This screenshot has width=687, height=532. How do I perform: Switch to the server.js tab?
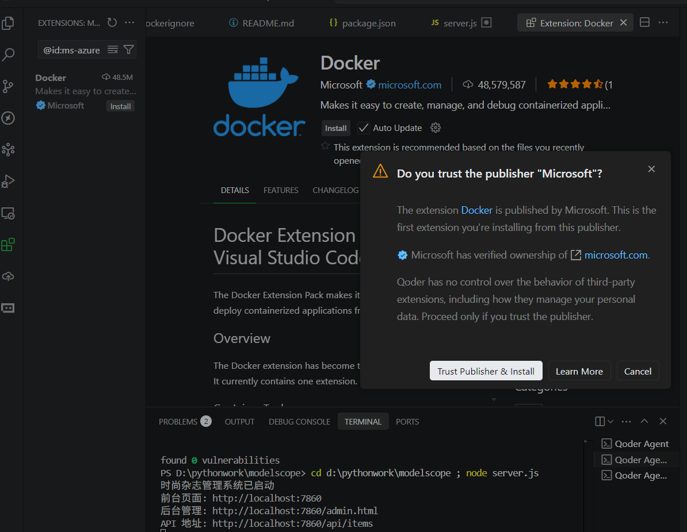pyautogui.click(x=460, y=23)
